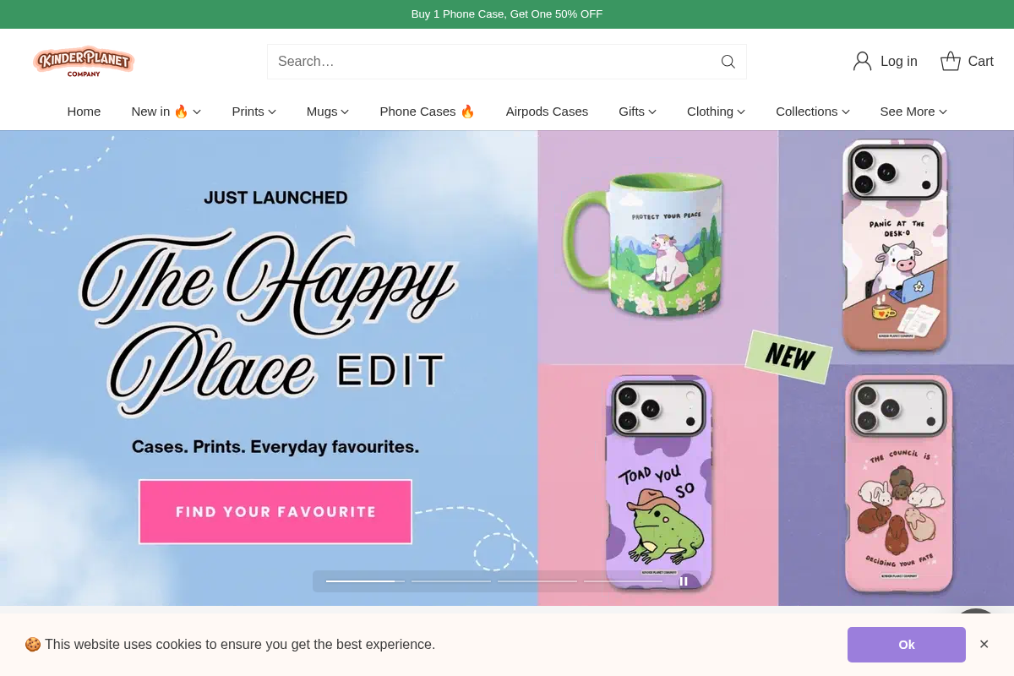Navigate to the Airpods Cases page

pyautogui.click(x=547, y=111)
